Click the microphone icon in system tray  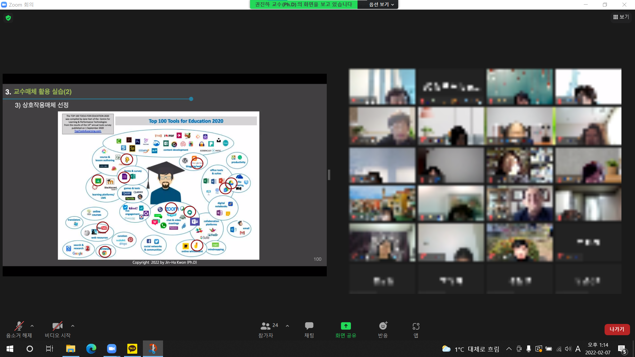(x=529, y=349)
